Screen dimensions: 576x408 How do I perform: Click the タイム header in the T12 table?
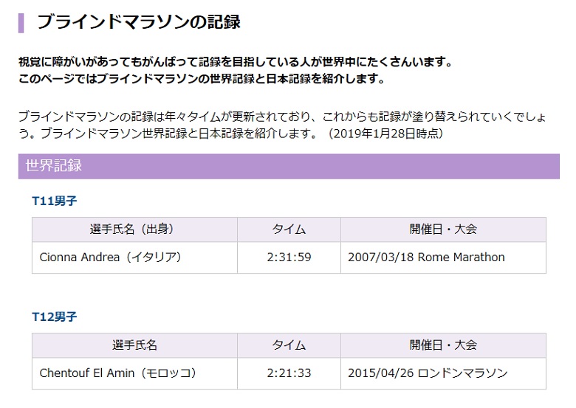pyautogui.click(x=289, y=345)
